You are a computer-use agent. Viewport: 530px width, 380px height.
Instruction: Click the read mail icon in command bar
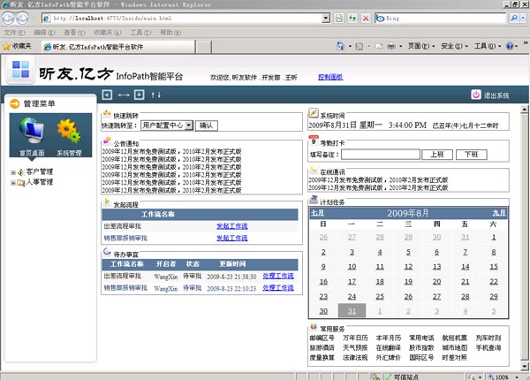click(x=379, y=46)
